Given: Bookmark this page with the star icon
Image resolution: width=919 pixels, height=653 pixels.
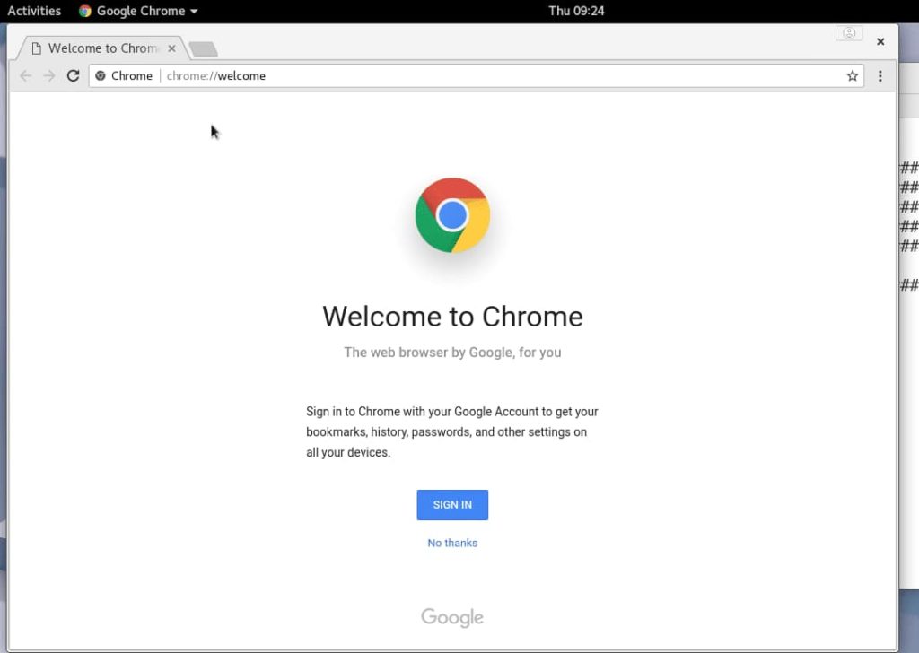Looking at the screenshot, I should [853, 75].
